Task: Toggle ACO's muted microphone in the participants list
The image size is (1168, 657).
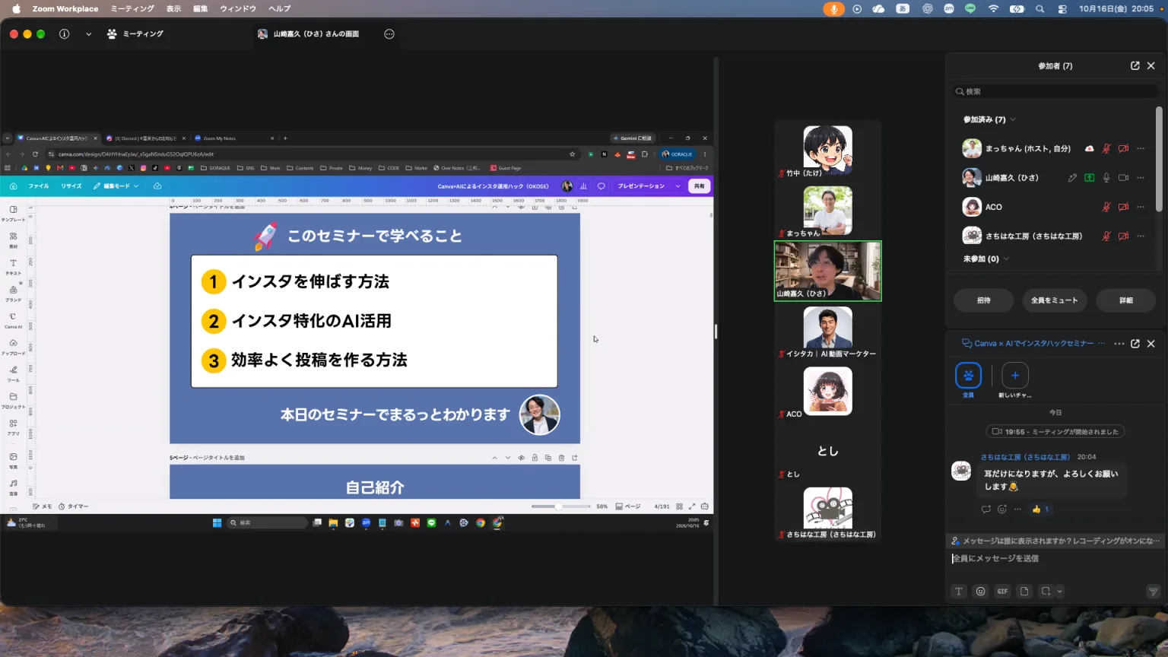Action: point(1106,207)
